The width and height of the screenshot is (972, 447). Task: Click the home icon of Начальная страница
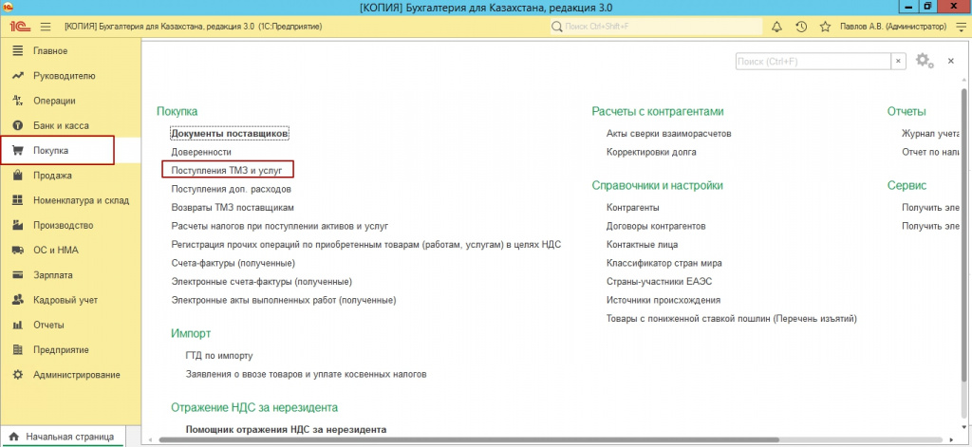tap(14, 437)
